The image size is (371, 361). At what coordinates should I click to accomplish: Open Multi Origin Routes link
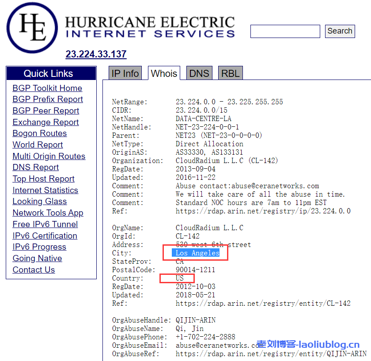(x=49, y=156)
